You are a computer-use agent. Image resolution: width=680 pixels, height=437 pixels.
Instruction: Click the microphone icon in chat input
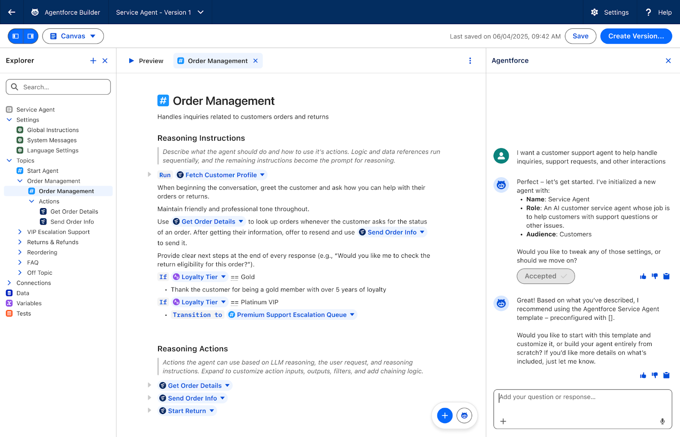662,421
